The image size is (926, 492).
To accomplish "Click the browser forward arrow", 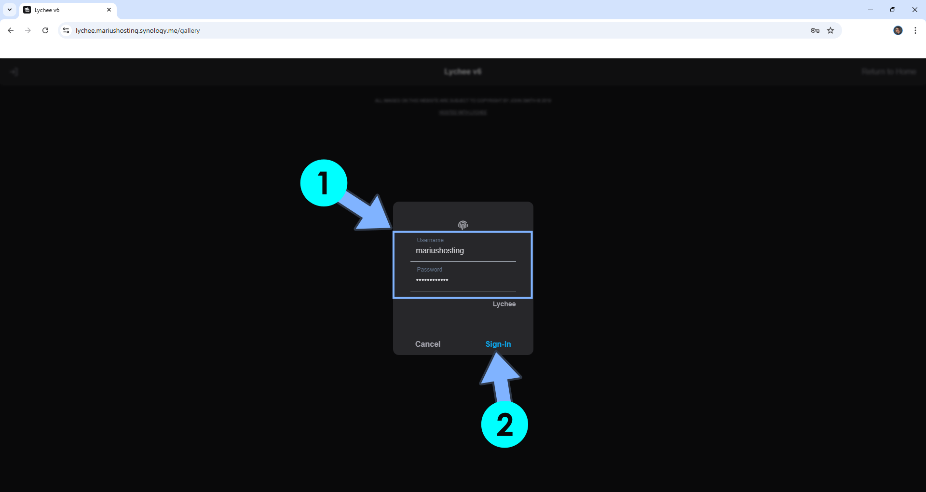I will pos(28,30).
